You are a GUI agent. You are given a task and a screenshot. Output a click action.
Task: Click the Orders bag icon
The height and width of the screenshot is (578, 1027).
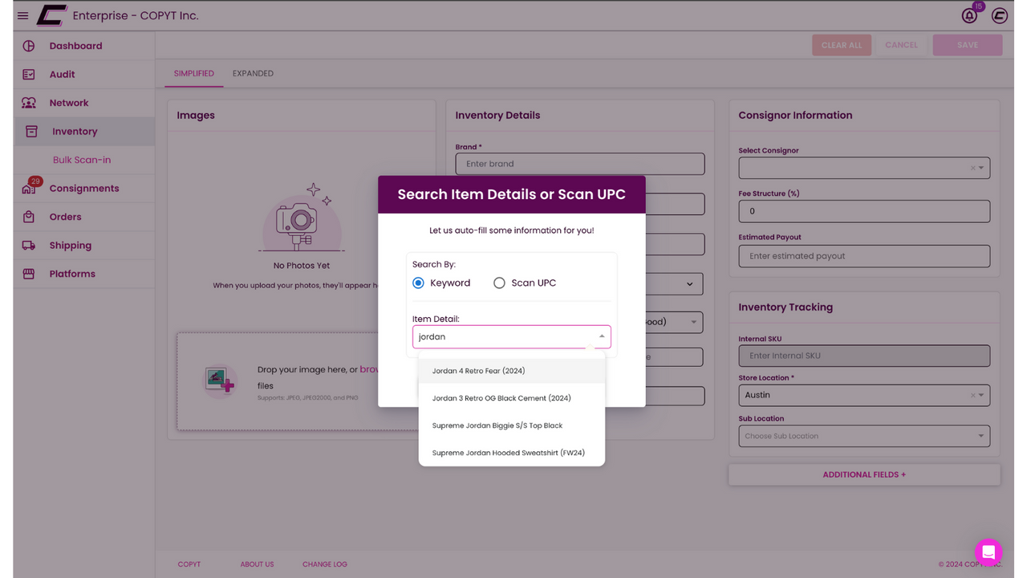click(x=29, y=217)
